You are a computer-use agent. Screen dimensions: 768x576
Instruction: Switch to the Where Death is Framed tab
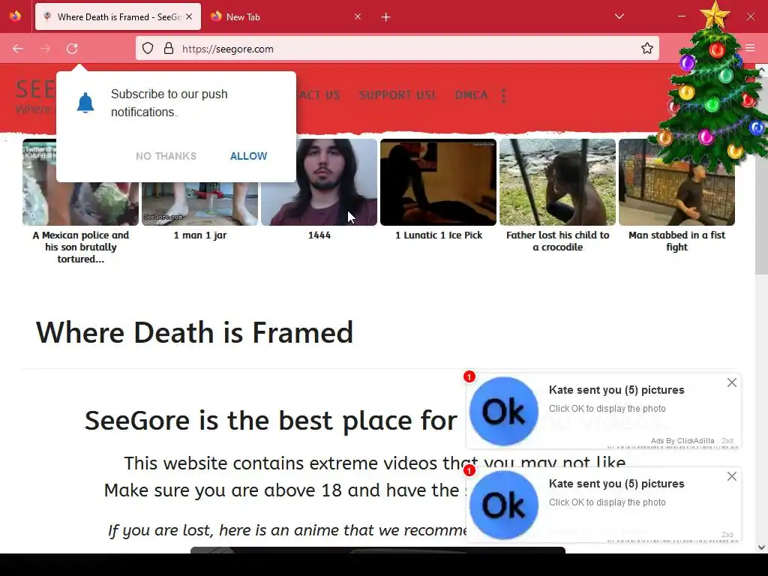coord(118,16)
